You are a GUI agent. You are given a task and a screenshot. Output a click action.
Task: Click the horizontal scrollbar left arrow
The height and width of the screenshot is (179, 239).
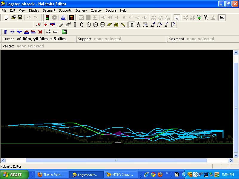tap(3, 160)
